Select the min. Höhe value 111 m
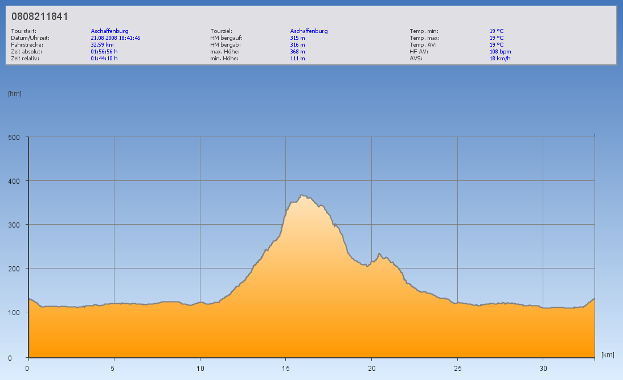The image size is (623, 380). coord(297,58)
